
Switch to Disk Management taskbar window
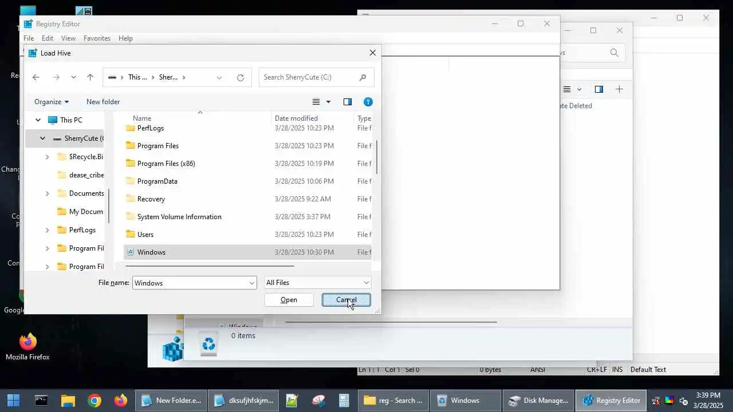click(x=538, y=401)
